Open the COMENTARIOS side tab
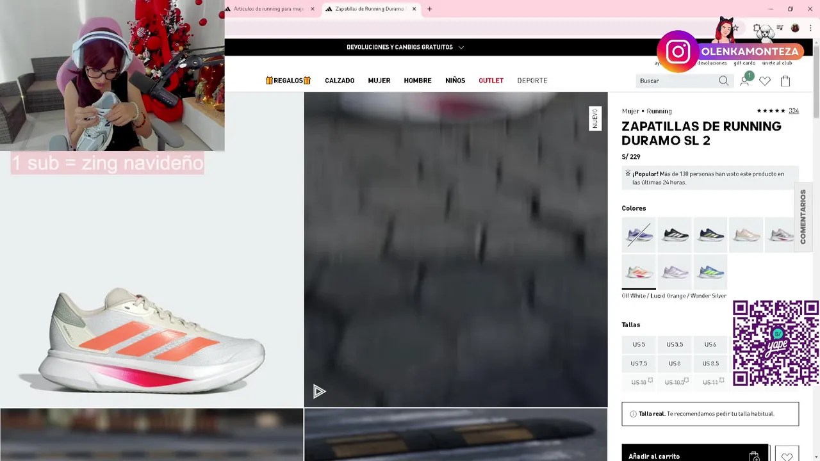Screen dimensions: 820x461 pos(803,216)
